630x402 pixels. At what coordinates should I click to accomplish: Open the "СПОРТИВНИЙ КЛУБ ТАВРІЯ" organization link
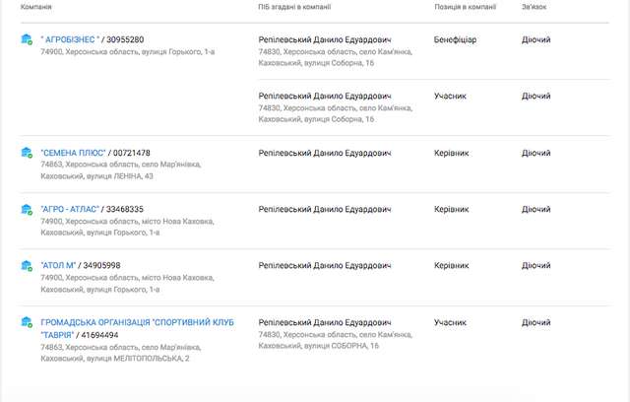(x=137, y=322)
